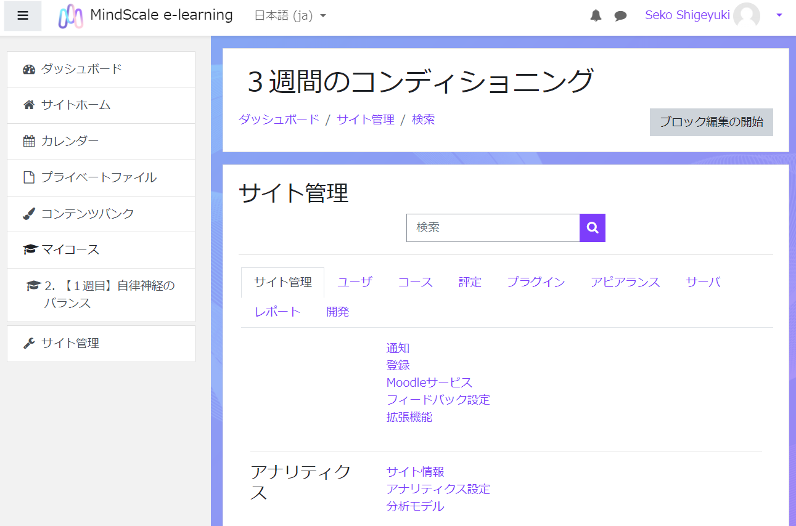Switch to the レポート tab
The width and height of the screenshot is (796, 526).
point(277,312)
